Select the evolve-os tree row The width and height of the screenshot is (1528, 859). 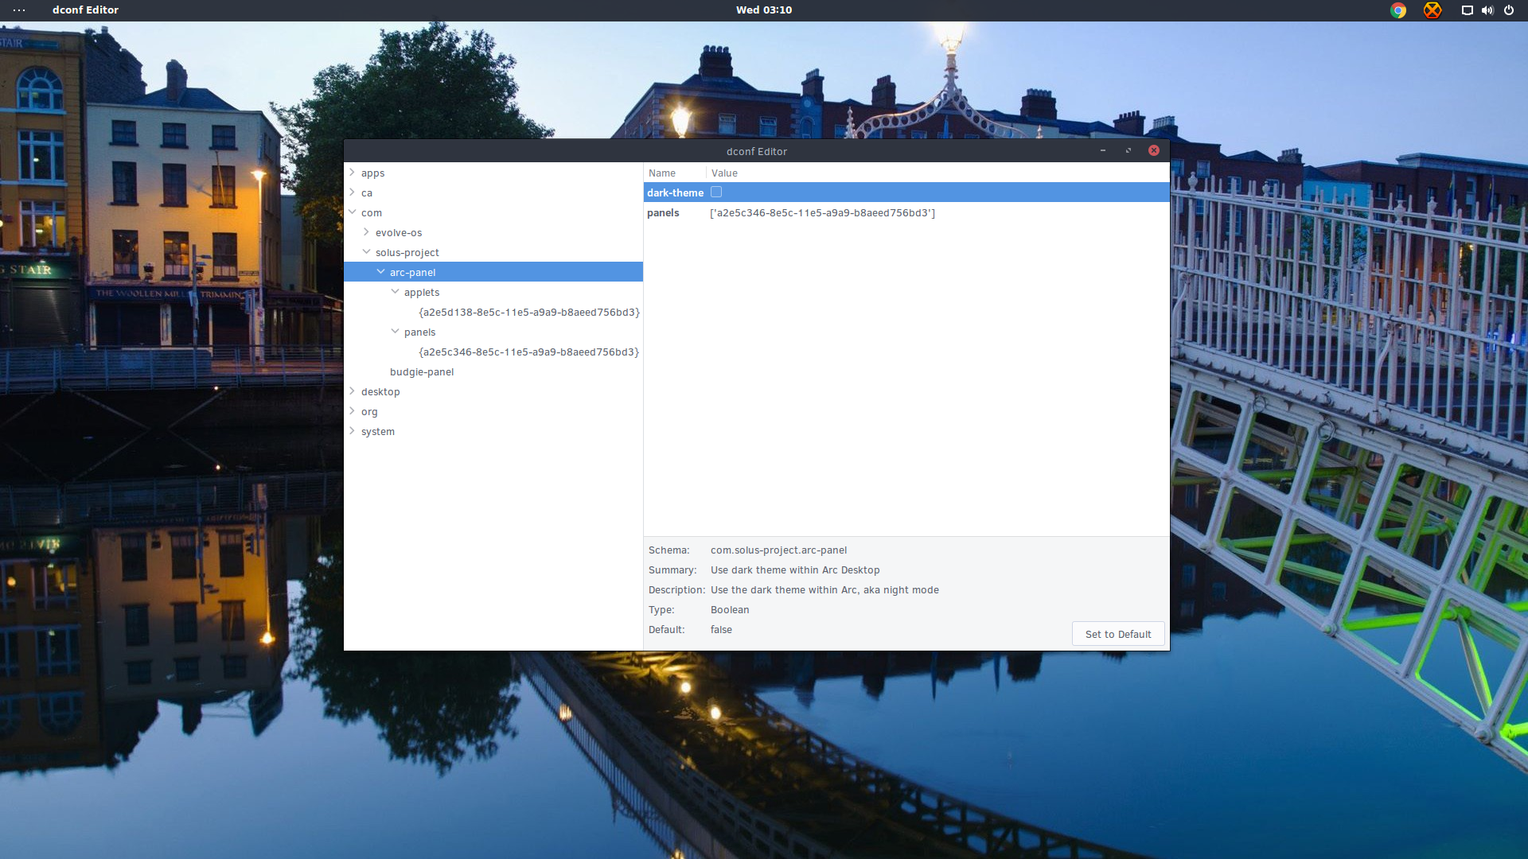pyautogui.click(x=493, y=232)
